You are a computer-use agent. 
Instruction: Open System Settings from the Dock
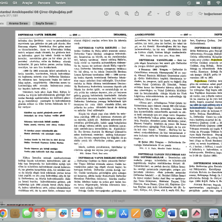pos(148,213)
